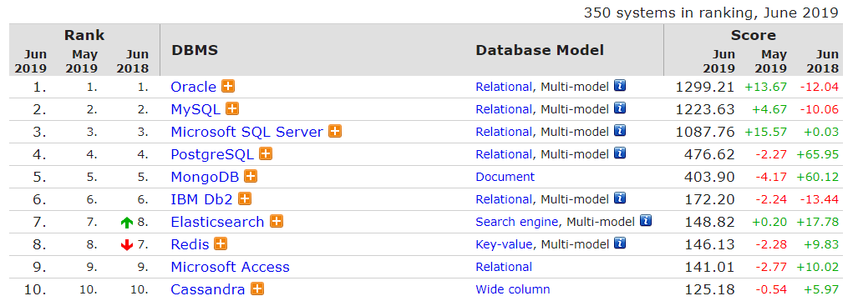Click the DBMS column header
The height and width of the screenshot is (301, 853).
[194, 51]
